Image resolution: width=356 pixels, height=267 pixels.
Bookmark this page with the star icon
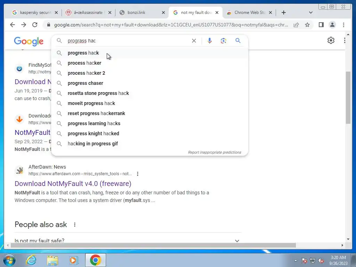[x=307, y=25]
